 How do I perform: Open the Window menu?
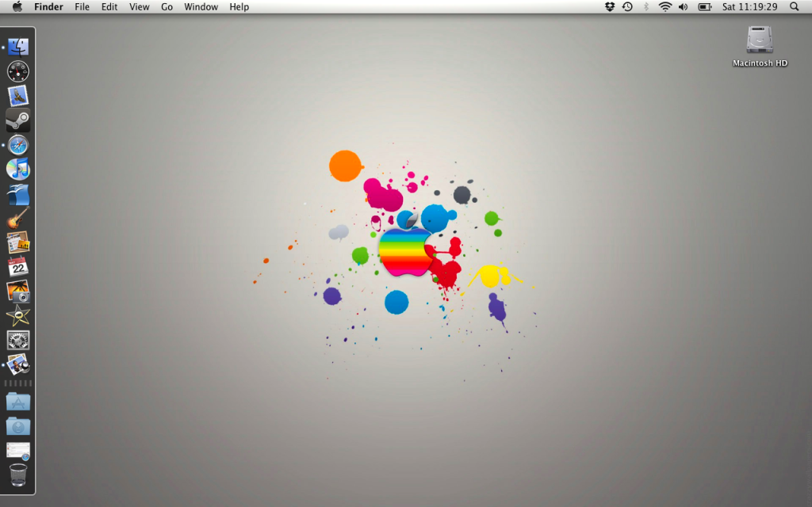click(x=201, y=6)
